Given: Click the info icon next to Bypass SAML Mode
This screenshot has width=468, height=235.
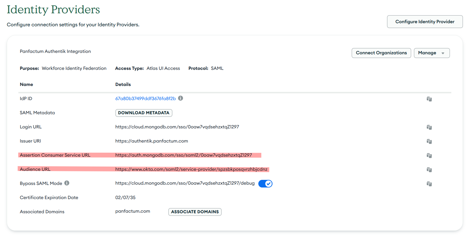Looking at the screenshot, I should 67,183.
